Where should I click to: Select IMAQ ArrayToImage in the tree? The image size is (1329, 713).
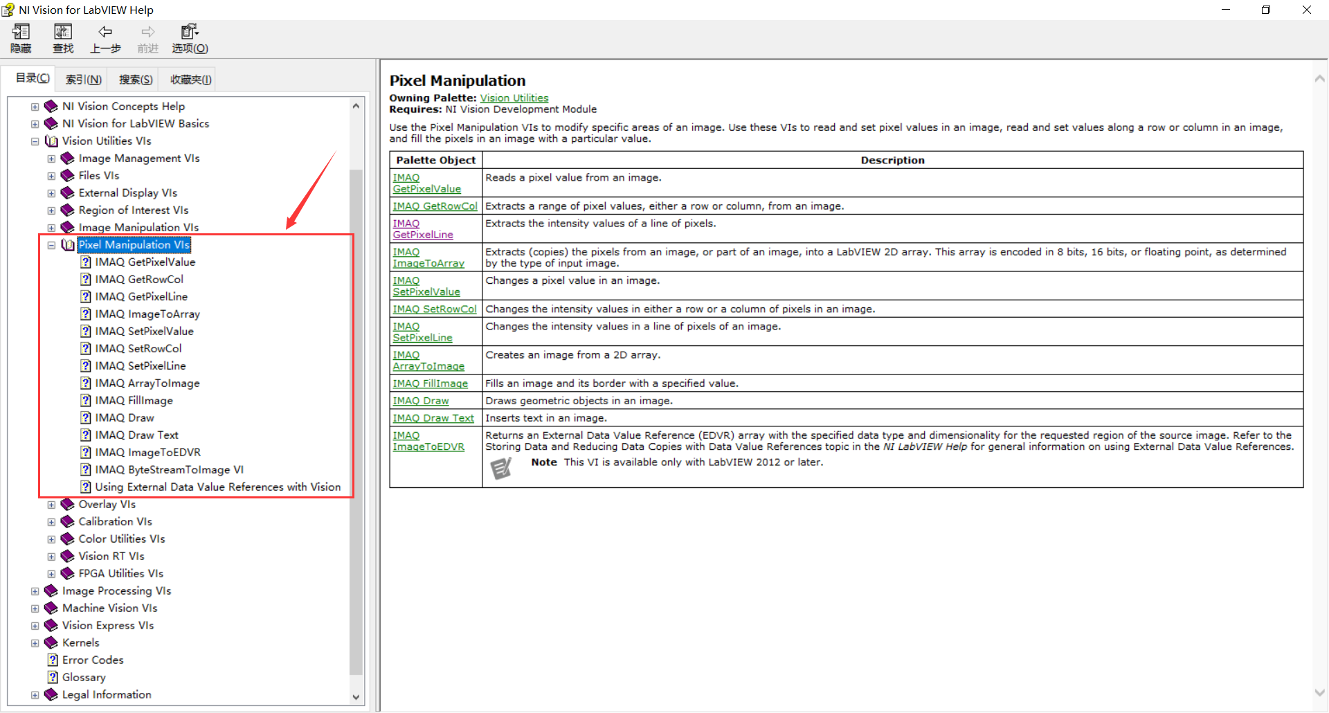pos(147,383)
